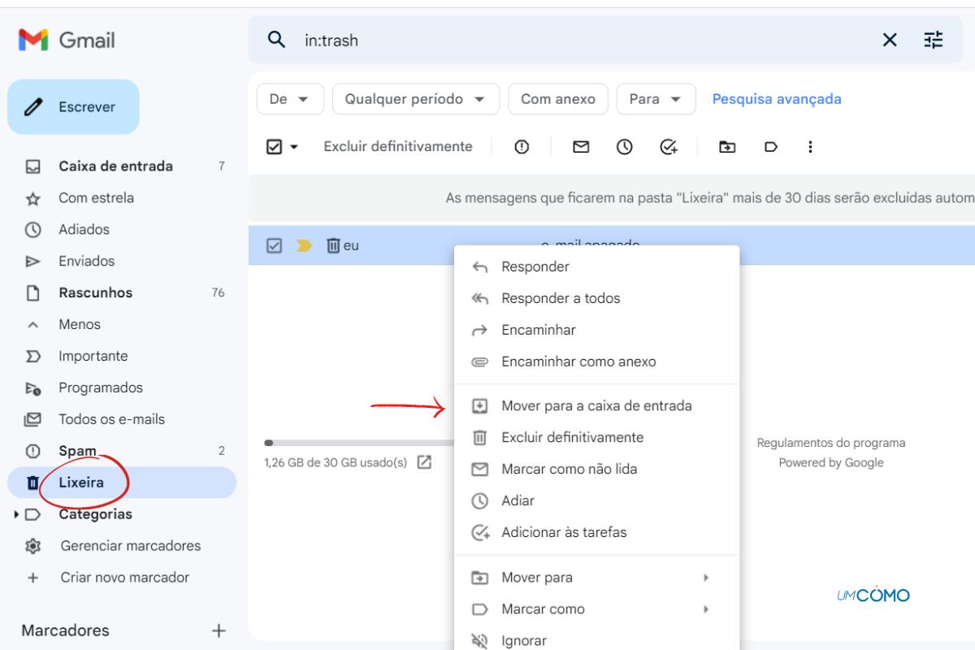Click the label icon in toolbar
The width and height of the screenshot is (975, 650).
tap(771, 147)
